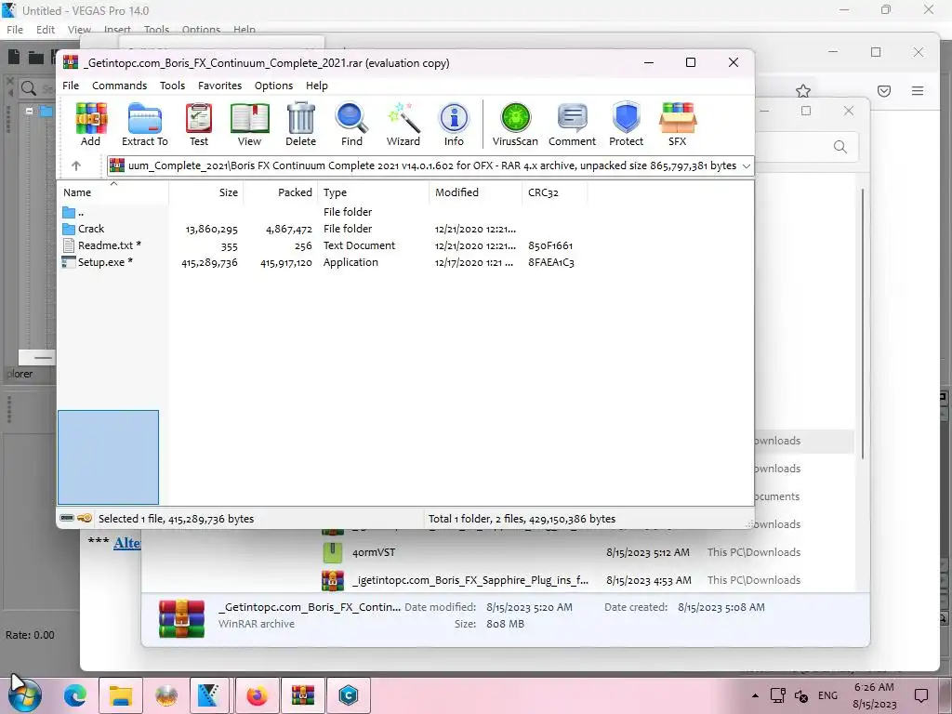Open the Edit menu in VEGAS Pro

[x=45, y=29]
